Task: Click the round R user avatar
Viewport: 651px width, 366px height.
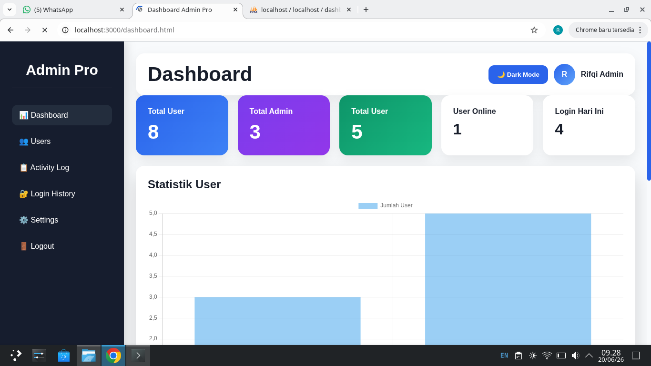Action: pyautogui.click(x=564, y=74)
